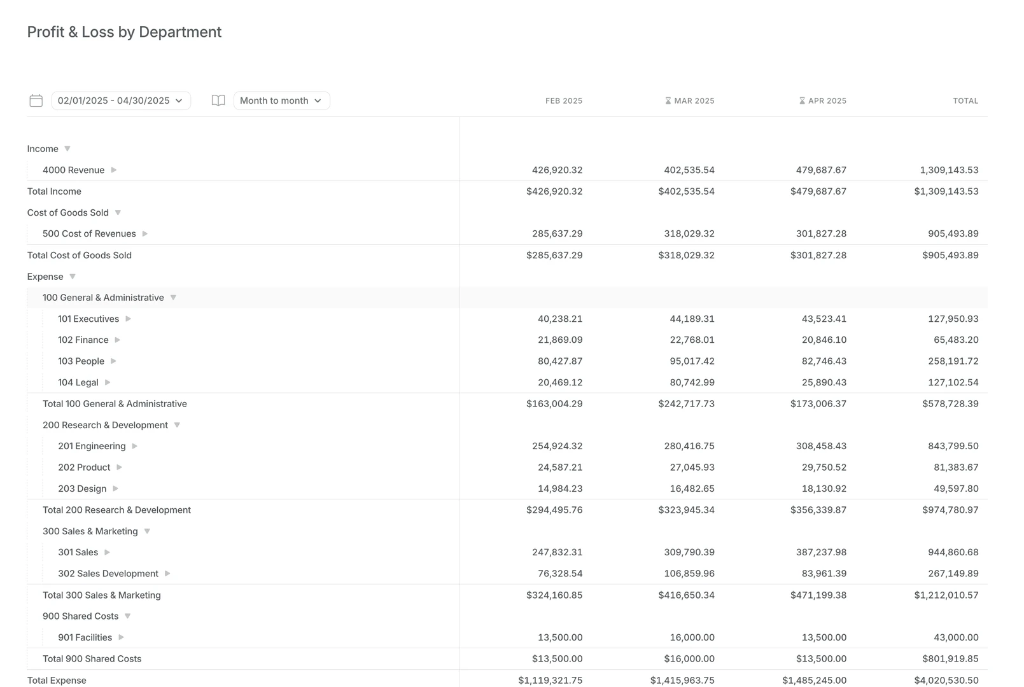Click the FEB 2025 column header
1024x687 pixels.
[563, 100]
